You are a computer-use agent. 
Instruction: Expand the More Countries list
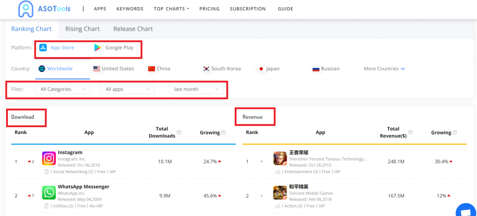click(x=384, y=69)
